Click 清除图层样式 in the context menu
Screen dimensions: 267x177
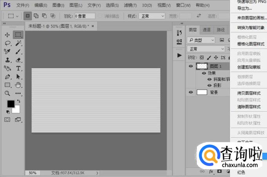click(x=249, y=107)
